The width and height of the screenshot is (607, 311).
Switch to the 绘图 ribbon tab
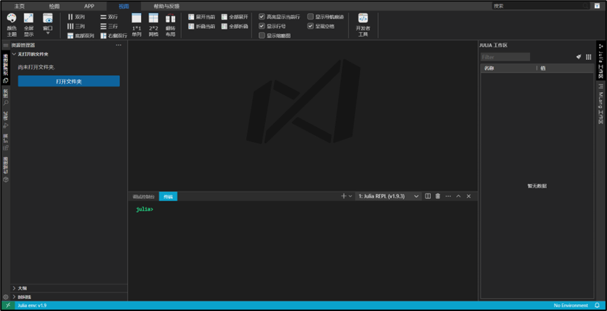click(x=54, y=6)
